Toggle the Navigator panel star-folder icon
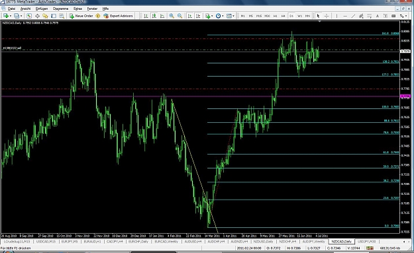The height and width of the screenshot is (253, 414). (x=45, y=16)
